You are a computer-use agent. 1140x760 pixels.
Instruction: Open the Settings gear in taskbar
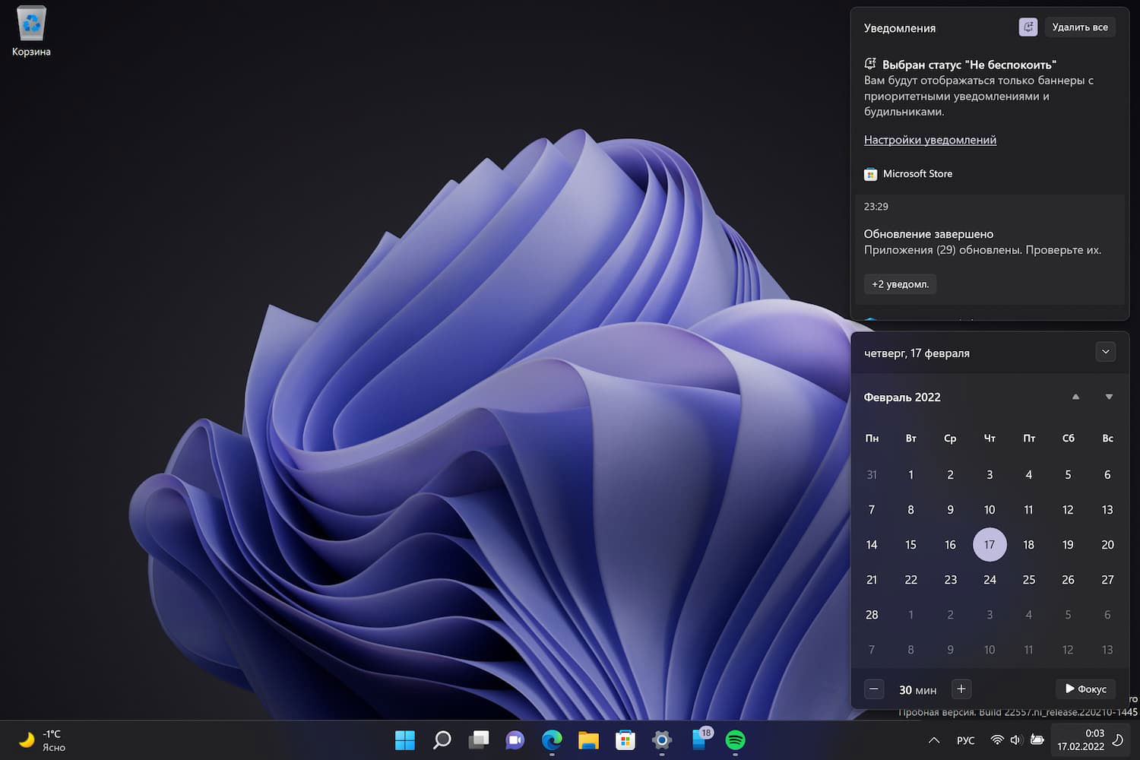pos(662,739)
